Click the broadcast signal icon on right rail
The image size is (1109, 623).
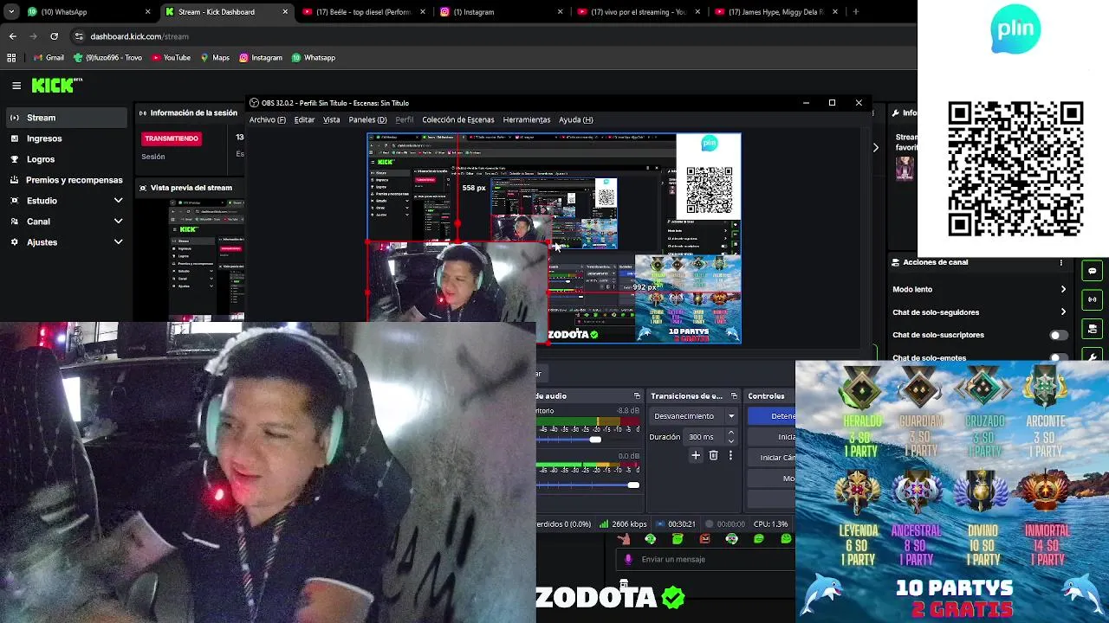(x=1093, y=299)
